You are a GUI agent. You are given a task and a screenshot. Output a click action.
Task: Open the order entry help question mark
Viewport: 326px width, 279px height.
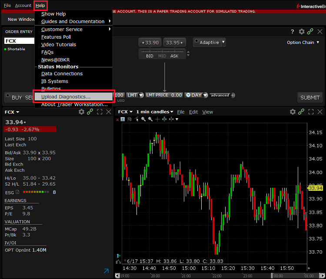coord(293,32)
